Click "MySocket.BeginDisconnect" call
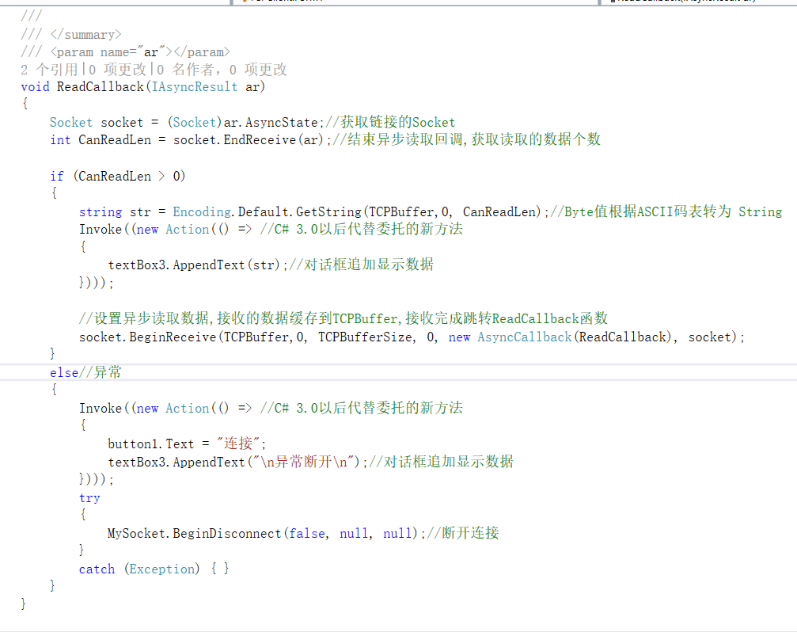The height and width of the screenshot is (632, 797). (x=194, y=533)
